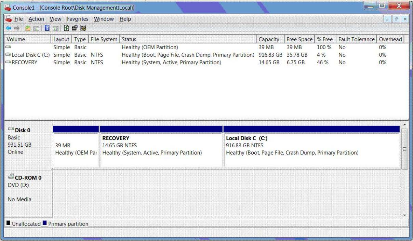
Task: Click the Disk 0 drive icon
Action: point(11,130)
